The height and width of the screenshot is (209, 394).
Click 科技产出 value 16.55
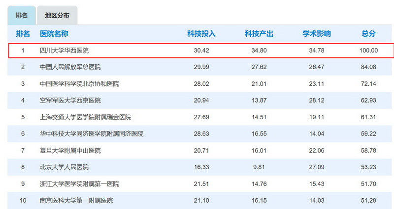(259, 133)
